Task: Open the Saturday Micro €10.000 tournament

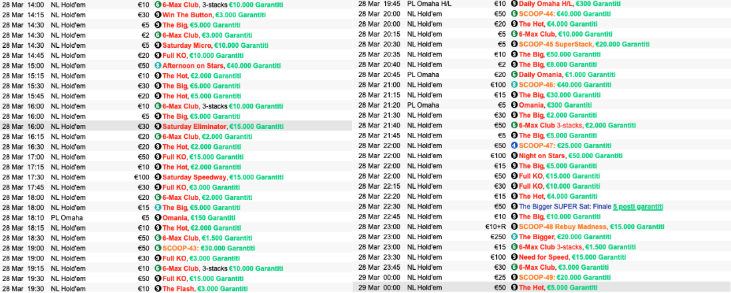Action: (x=216, y=45)
